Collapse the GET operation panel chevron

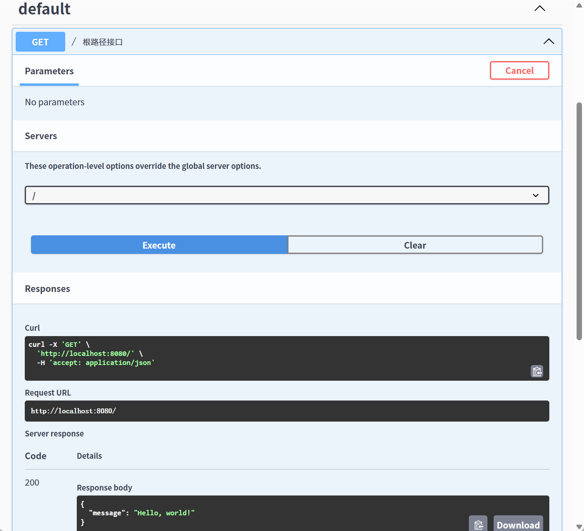click(549, 41)
